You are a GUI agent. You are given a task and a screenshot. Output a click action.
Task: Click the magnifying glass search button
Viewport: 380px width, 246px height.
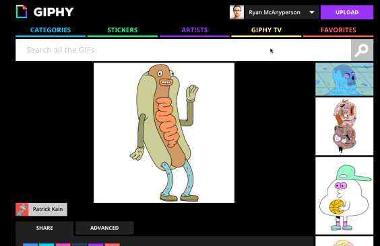click(362, 50)
